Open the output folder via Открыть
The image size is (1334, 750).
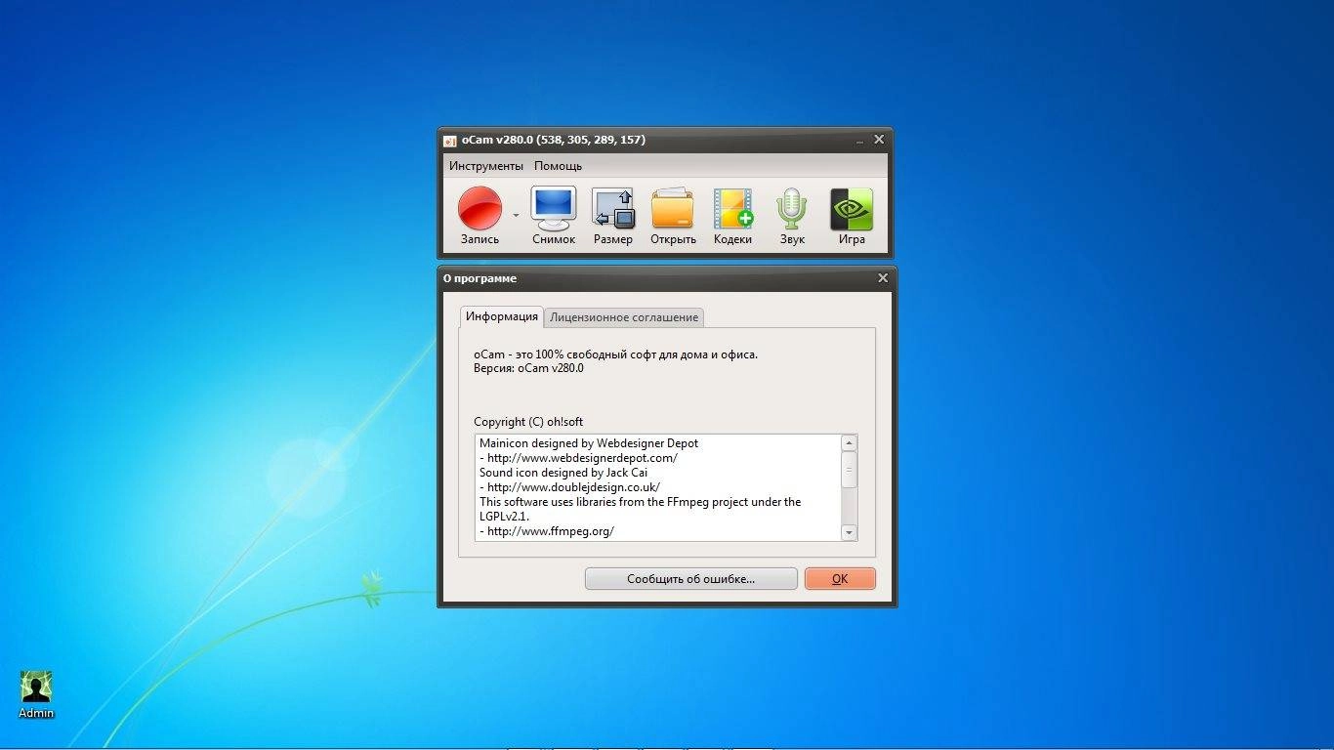(673, 216)
